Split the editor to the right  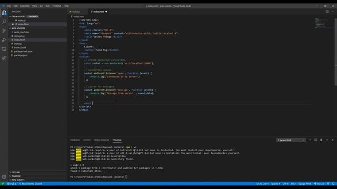[327, 12]
